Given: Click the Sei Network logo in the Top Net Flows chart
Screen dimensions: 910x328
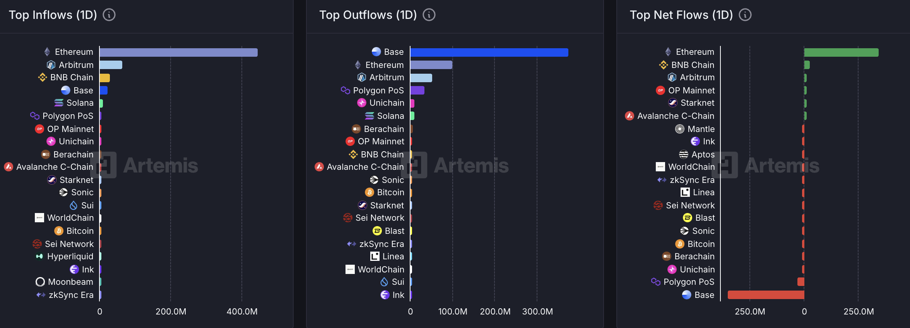Looking at the screenshot, I should point(658,205).
